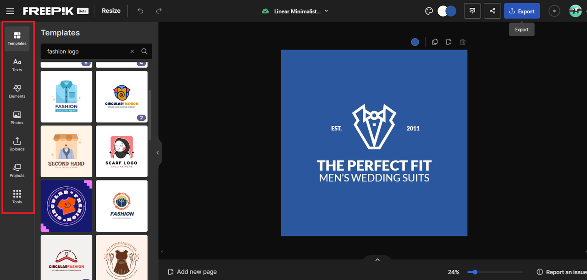Select the Circular Fashion hanger template
The height and width of the screenshot is (280, 587).
click(x=66, y=258)
